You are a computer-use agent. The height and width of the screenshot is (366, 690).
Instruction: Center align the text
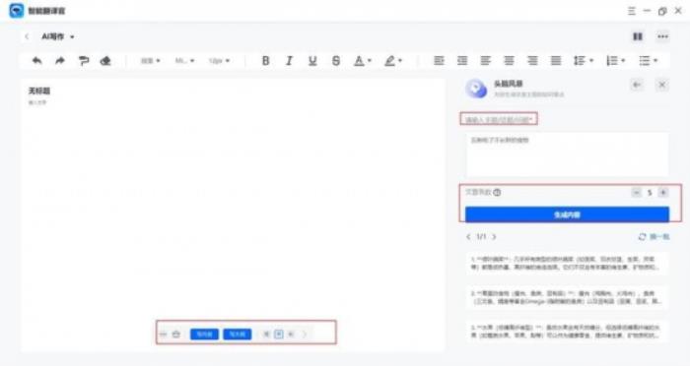510,61
